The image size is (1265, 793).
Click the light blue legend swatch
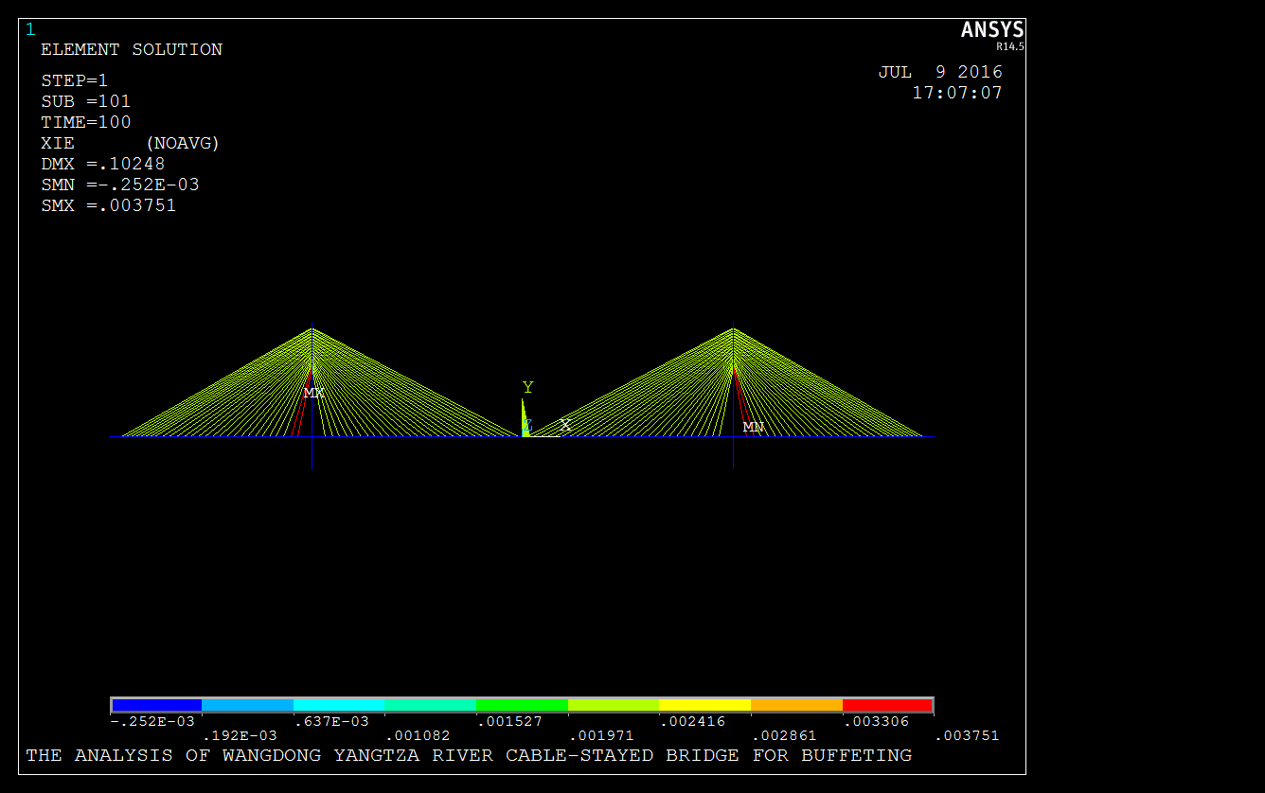248,705
